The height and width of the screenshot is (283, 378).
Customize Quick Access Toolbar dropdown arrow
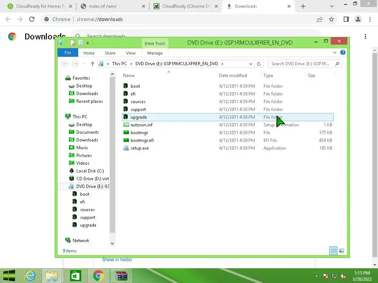point(87,43)
